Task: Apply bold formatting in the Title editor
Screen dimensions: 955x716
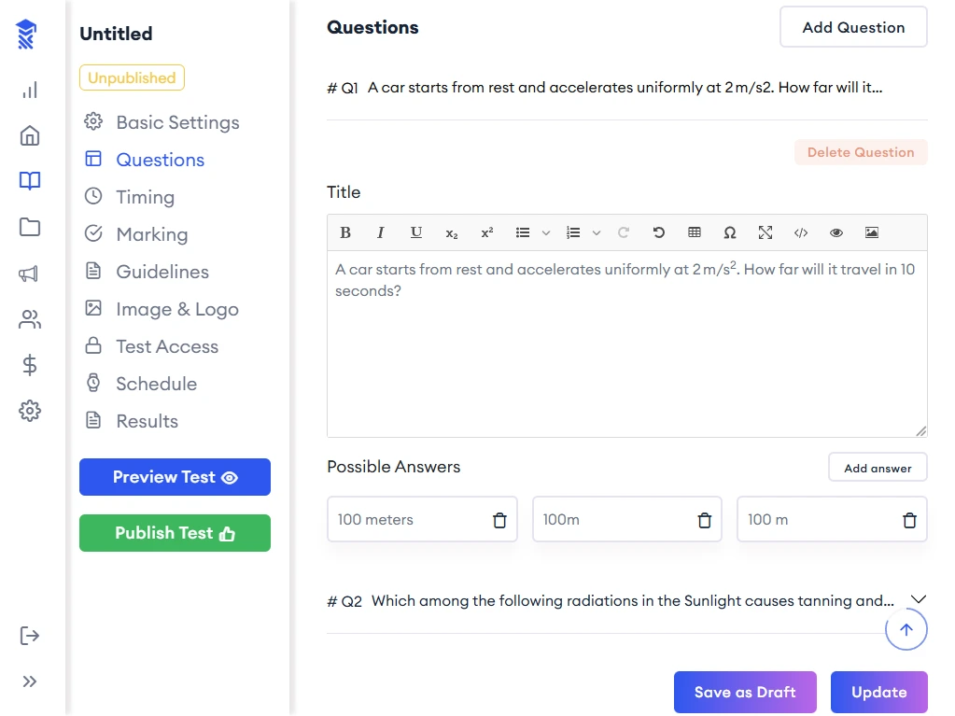Action: (345, 232)
